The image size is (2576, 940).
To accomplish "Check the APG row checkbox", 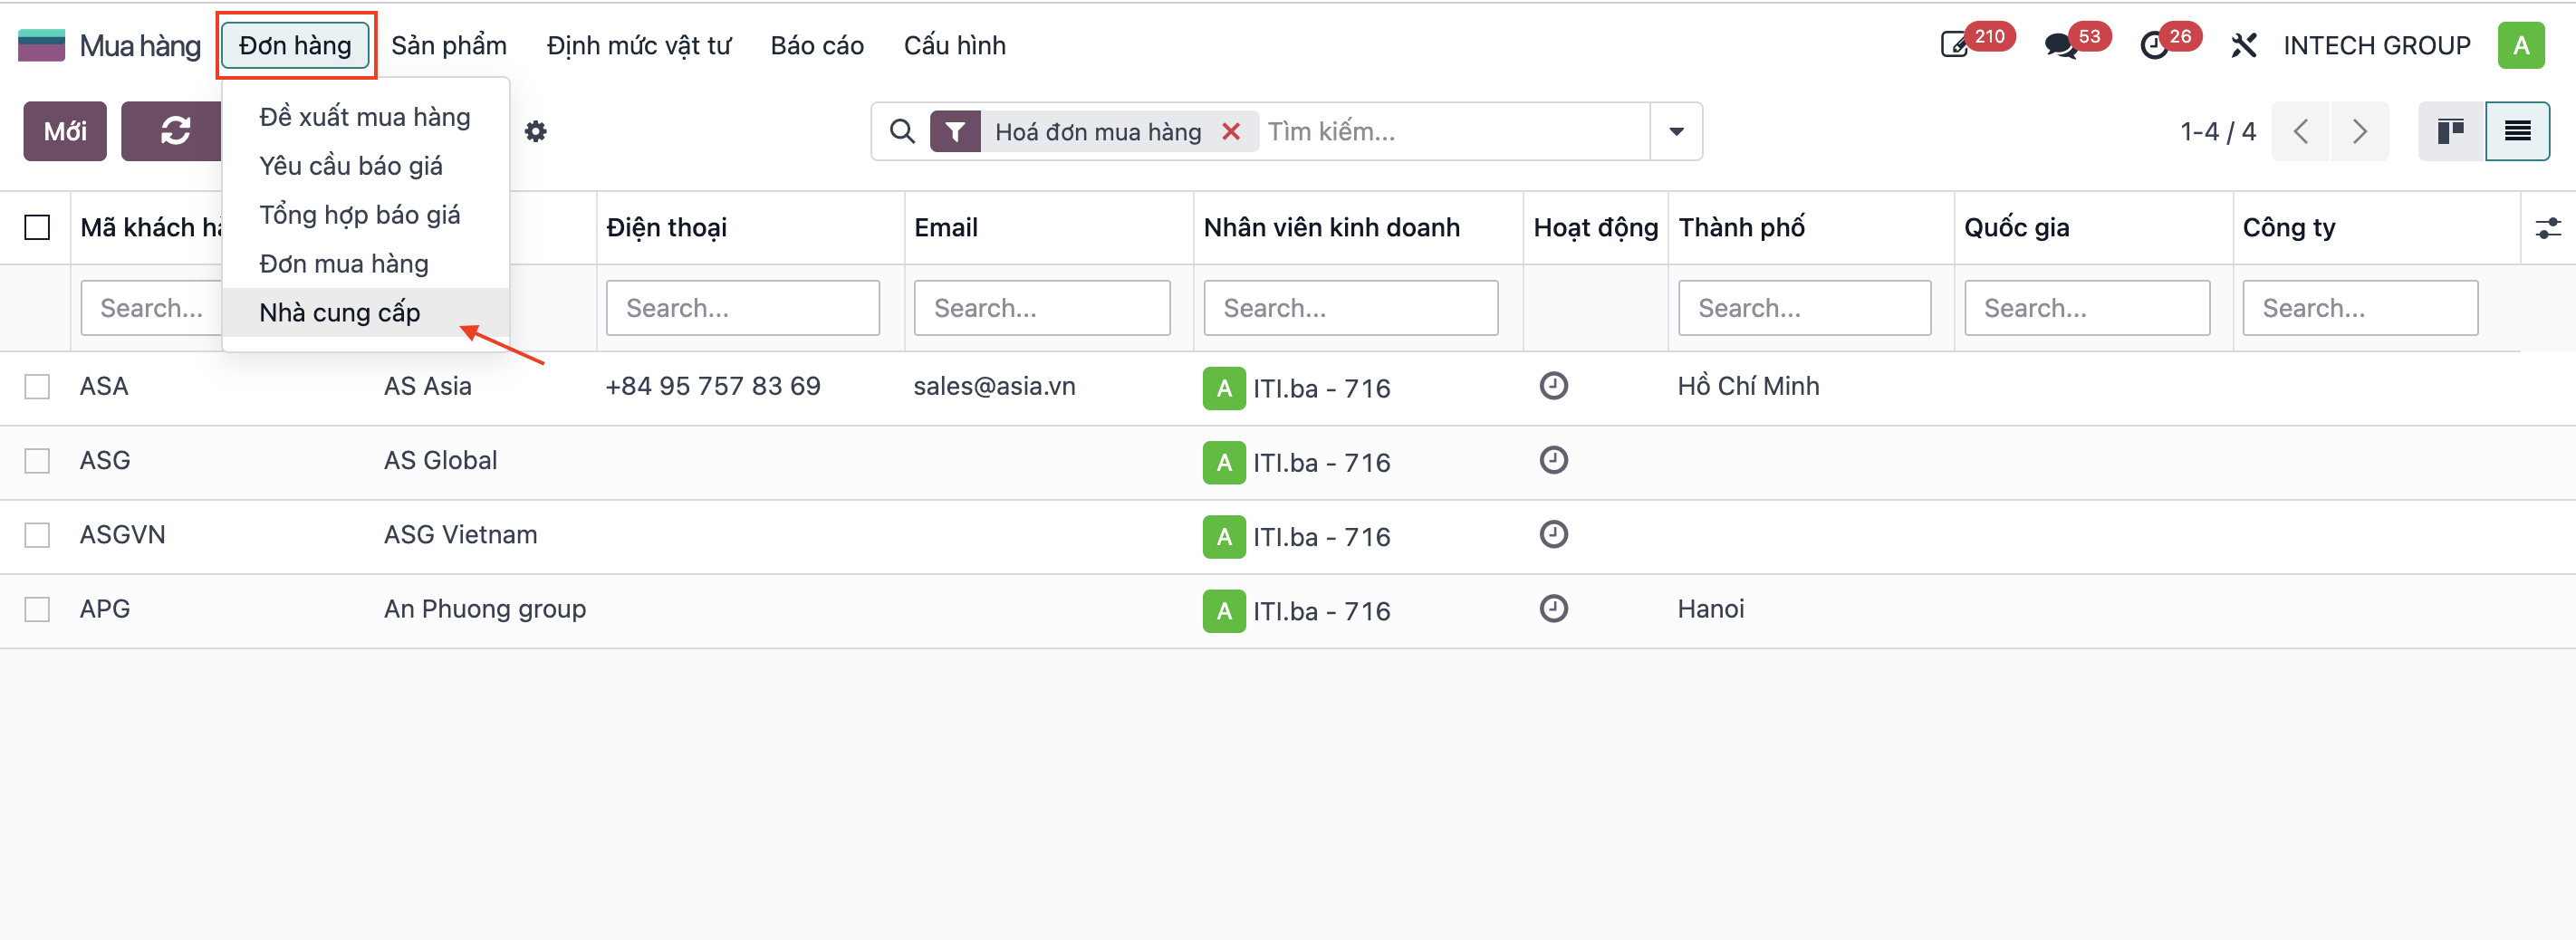I will coord(37,609).
